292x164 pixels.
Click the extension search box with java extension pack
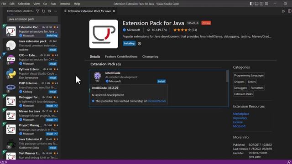tap(32, 19)
